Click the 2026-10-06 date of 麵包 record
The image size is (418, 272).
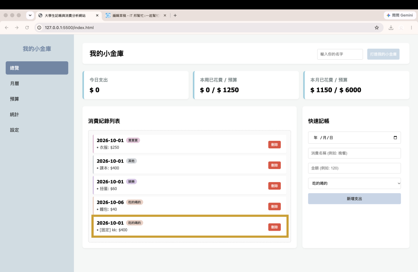point(110,203)
